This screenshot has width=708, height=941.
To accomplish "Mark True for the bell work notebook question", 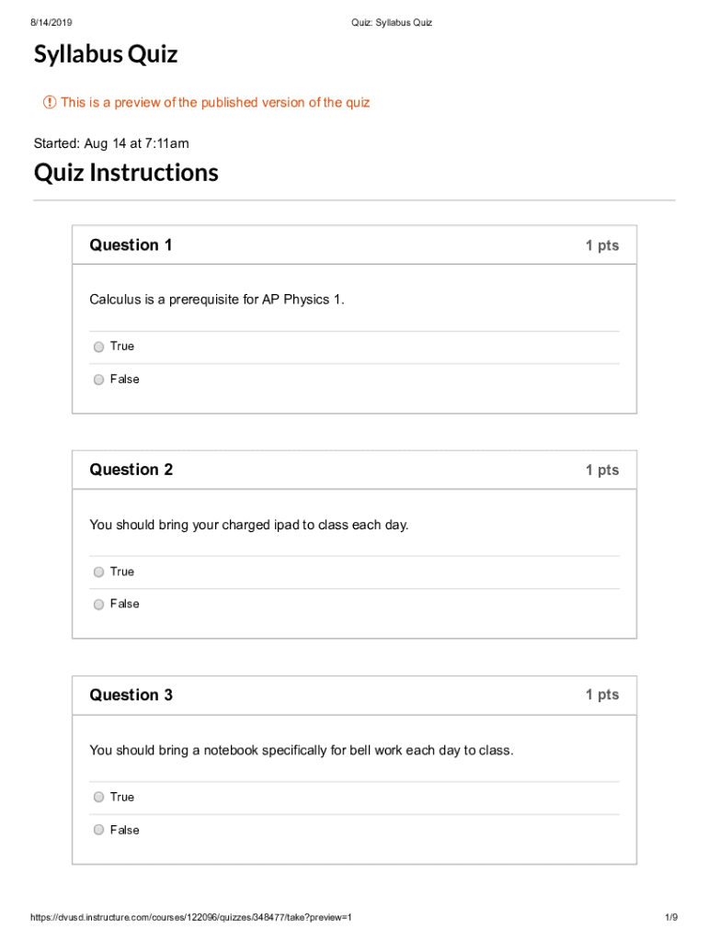I will tap(98, 798).
